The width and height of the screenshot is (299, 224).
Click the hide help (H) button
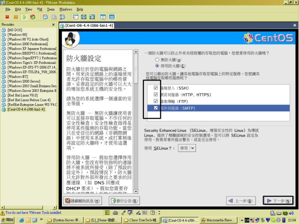82,201
